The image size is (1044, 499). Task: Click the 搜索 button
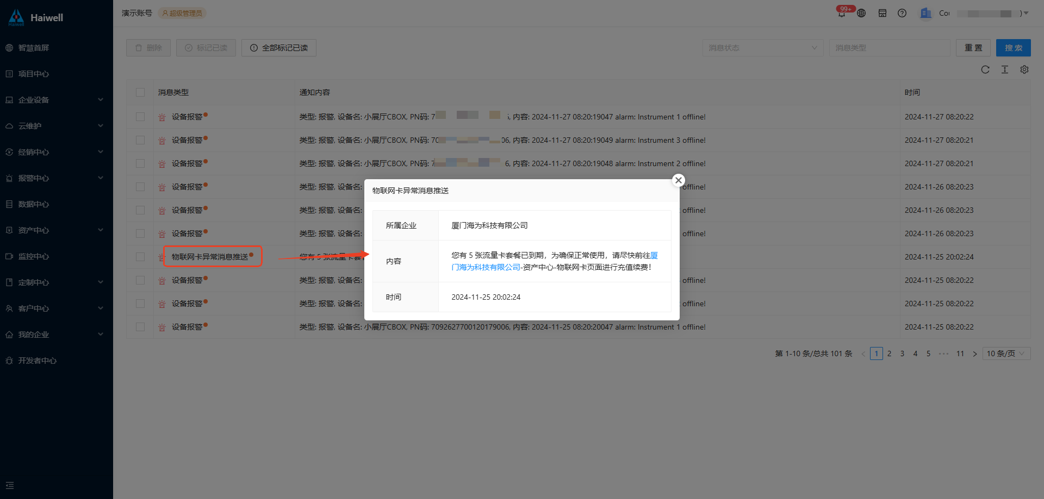(1014, 48)
